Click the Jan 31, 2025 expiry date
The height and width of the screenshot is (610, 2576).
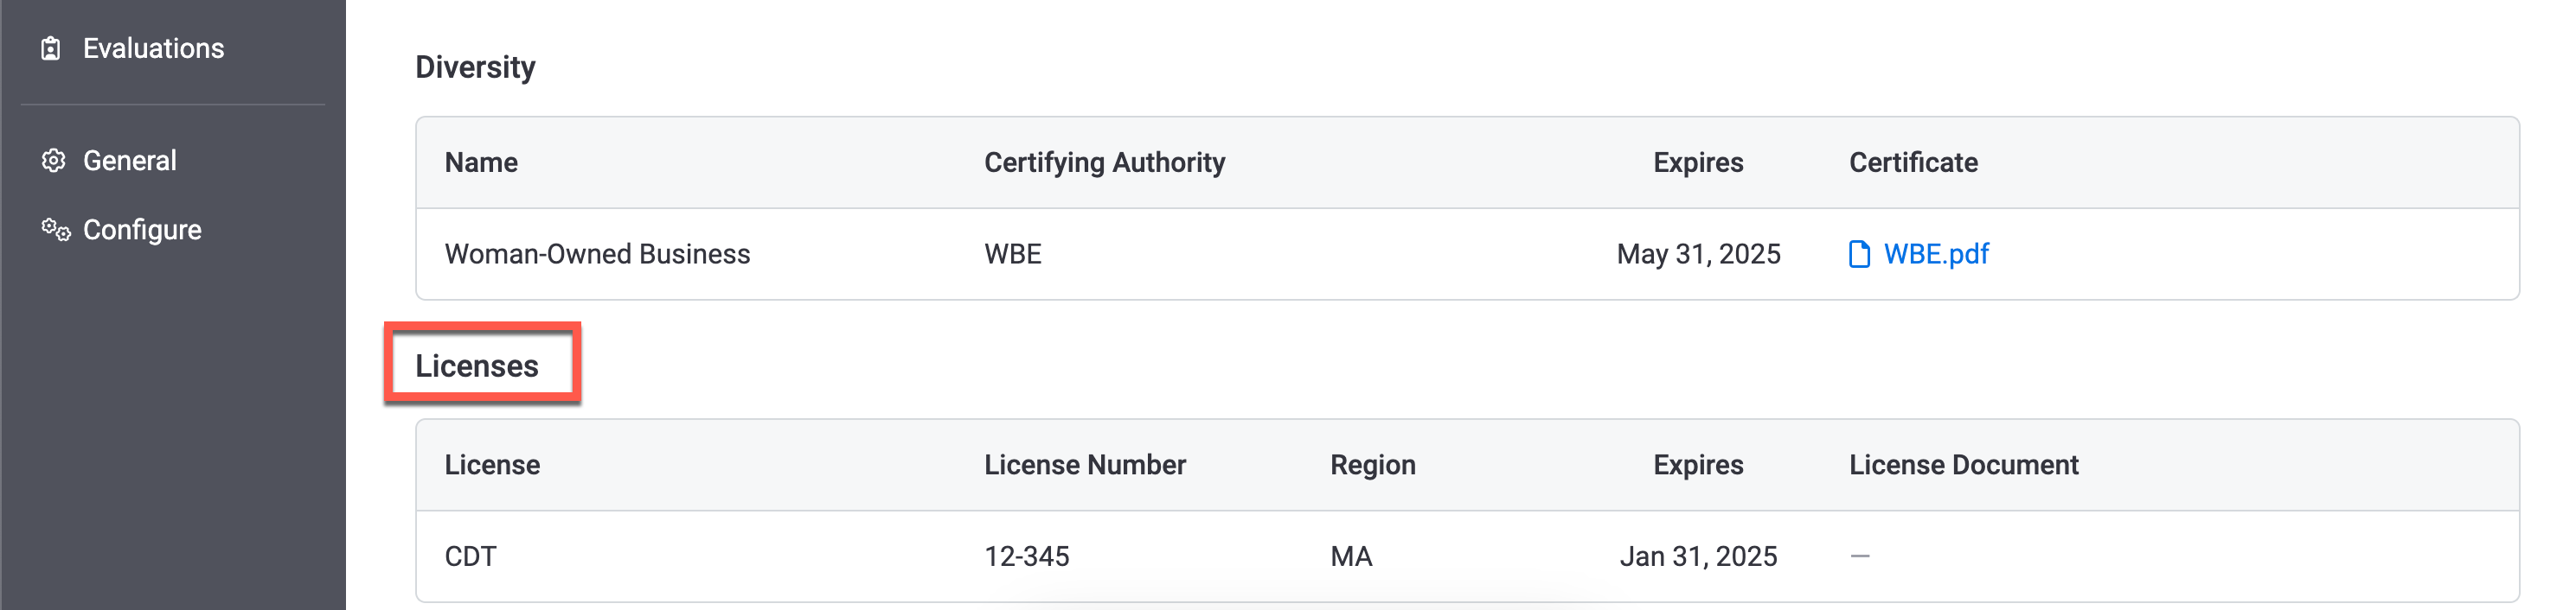[x=1698, y=557]
